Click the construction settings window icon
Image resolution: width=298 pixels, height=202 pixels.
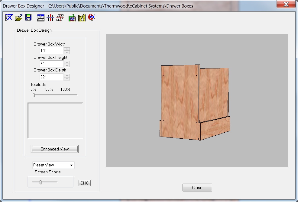click(40, 18)
